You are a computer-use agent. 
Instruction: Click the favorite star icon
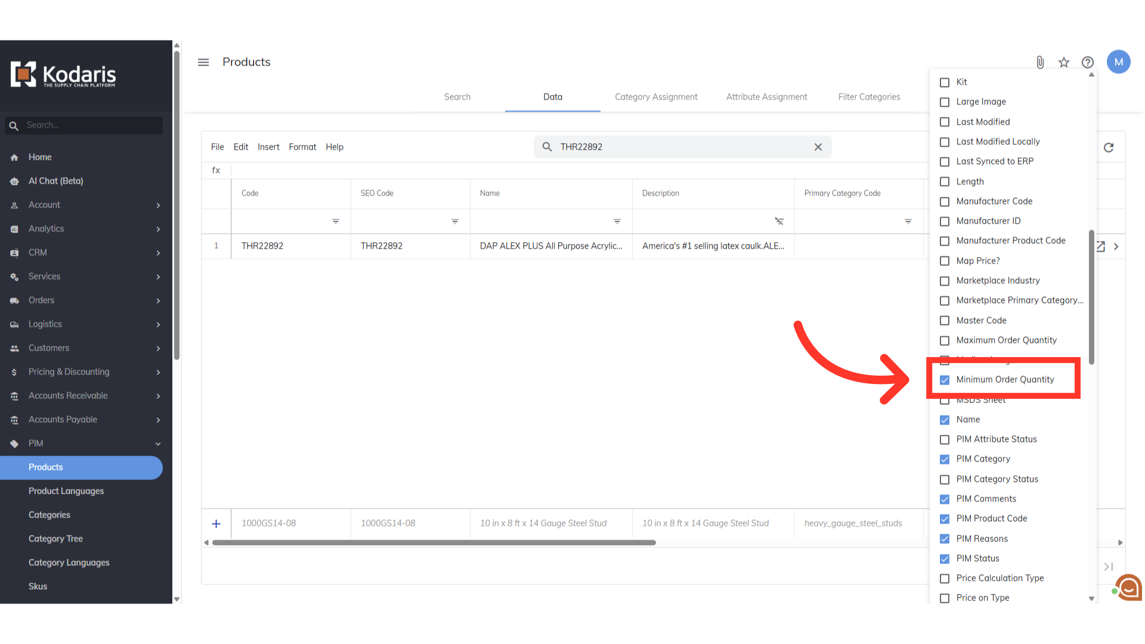click(1064, 62)
